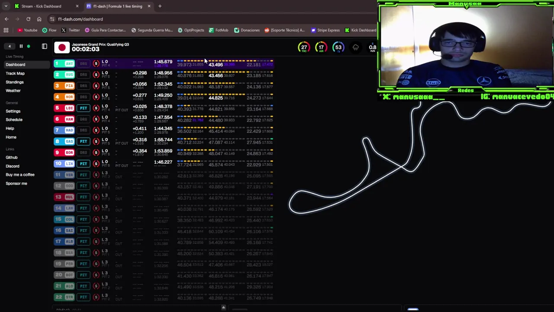Click the Japan flag icon
This screenshot has height=312, width=554.
(62, 47)
